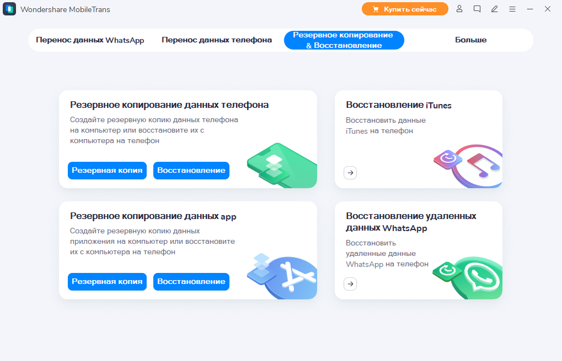Click heading Резервное копирование данных app

pos(153,216)
